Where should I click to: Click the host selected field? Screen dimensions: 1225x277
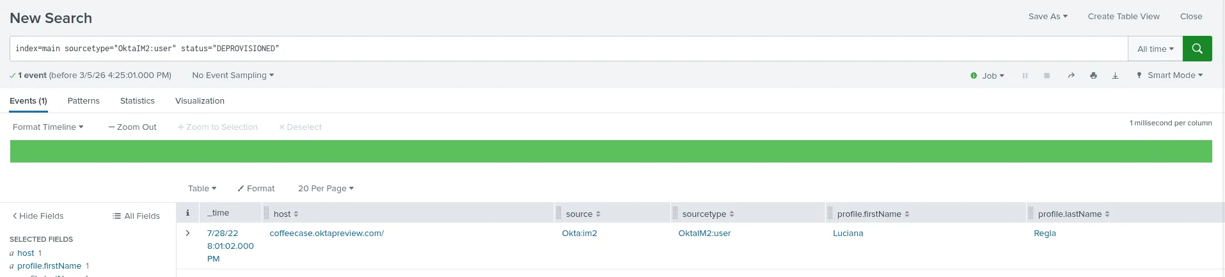click(x=26, y=253)
